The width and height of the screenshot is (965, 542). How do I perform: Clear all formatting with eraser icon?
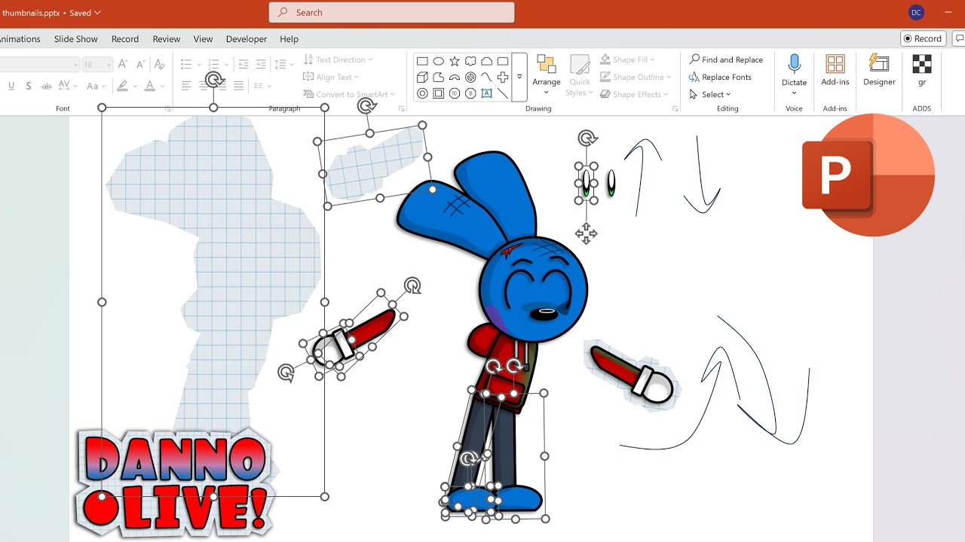pos(159,65)
